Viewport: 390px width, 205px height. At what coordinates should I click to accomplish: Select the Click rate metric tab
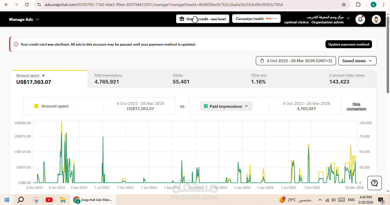[283, 79]
